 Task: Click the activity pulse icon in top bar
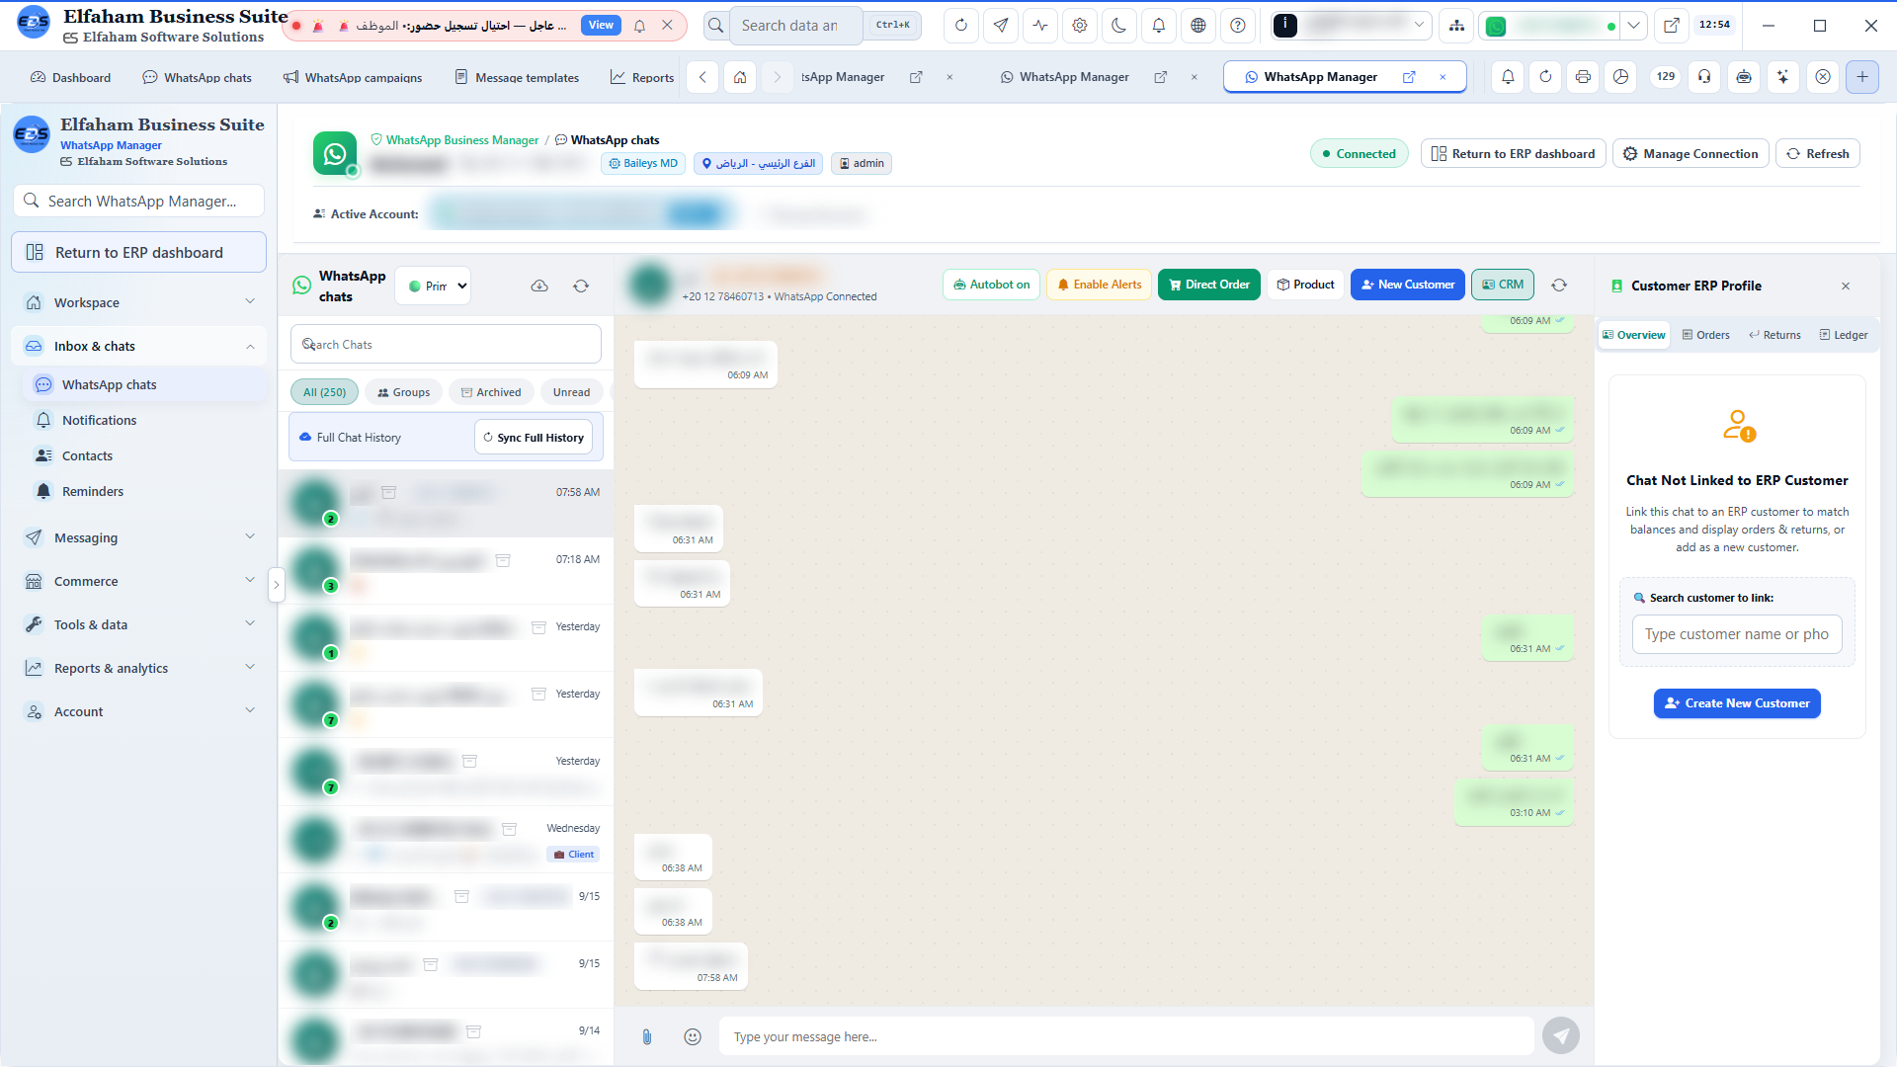(x=1040, y=26)
